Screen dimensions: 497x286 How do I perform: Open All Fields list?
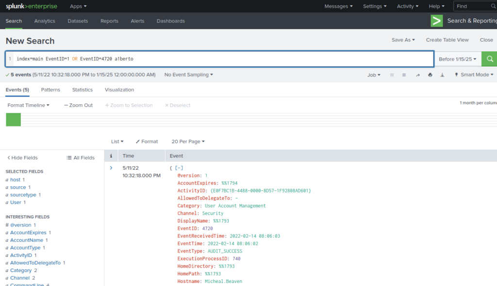click(81, 158)
